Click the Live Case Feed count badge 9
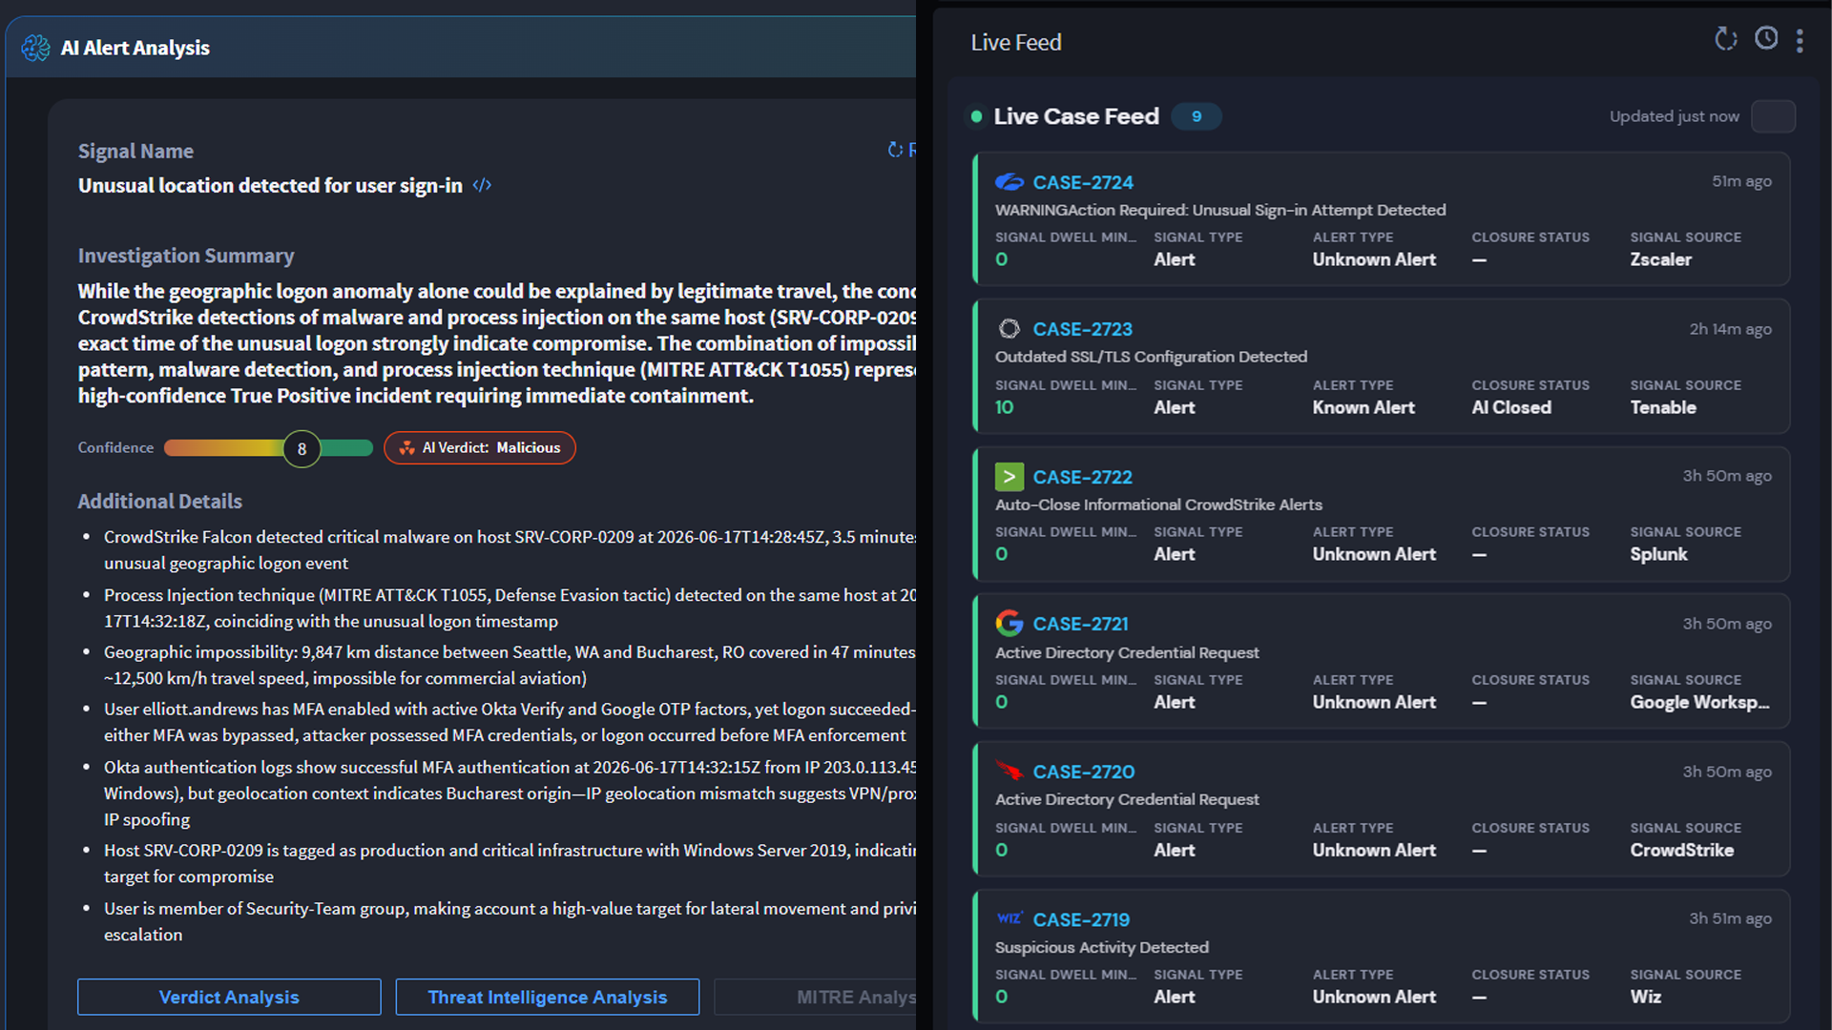Image resolution: width=1832 pixels, height=1030 pixels. [1197, 116]
